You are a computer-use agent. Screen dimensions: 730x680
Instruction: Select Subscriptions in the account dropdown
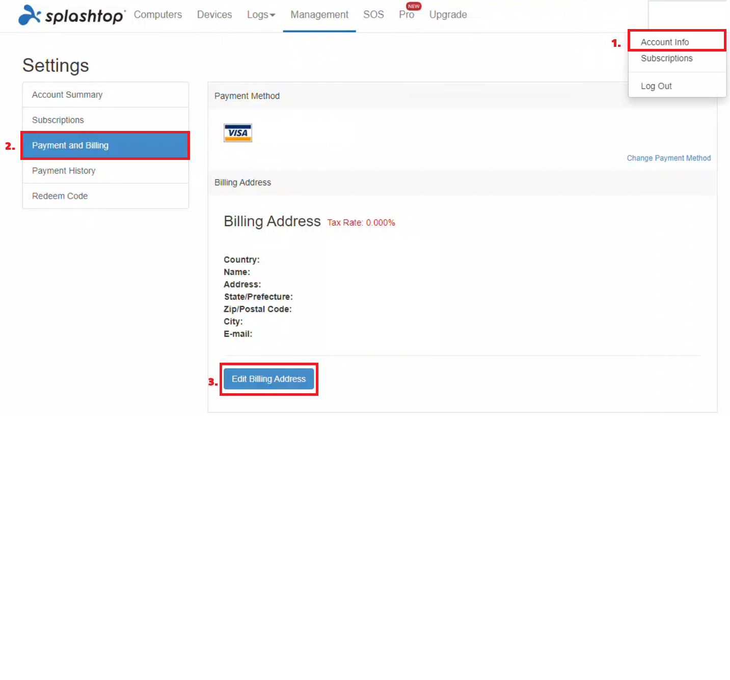click(666, 59)
